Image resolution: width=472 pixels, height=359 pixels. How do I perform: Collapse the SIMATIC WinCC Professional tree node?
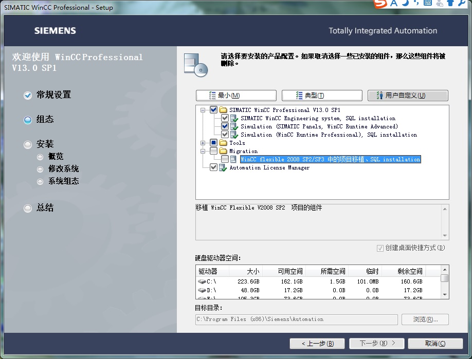pyautogui.click(x=203, y=110)
